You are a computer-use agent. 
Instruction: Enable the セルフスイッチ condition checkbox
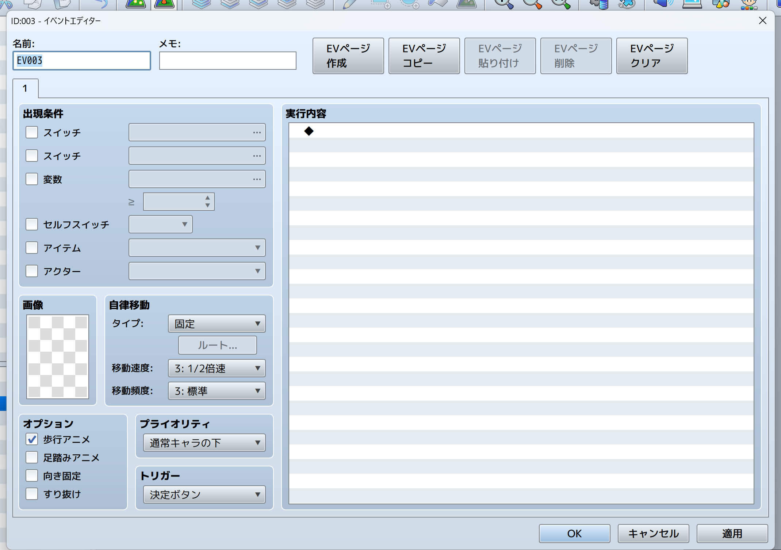point(32,224)
